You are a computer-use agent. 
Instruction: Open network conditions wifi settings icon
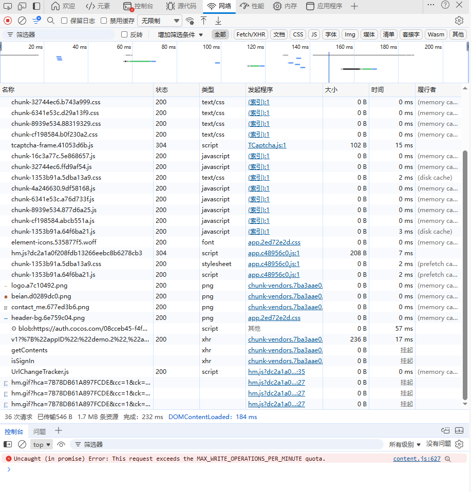(190, 21)
